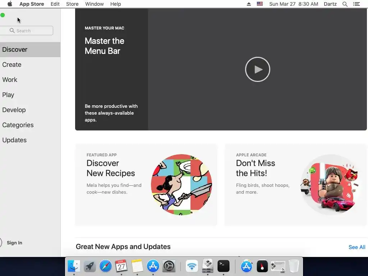The image size is (368, 276).
Task: Open the Window menu
Action: tap(95, 4)
